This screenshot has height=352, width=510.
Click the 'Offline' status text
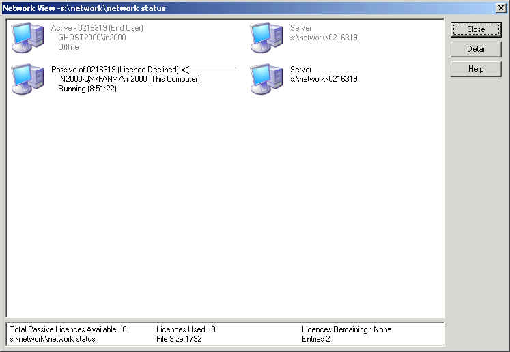68,47
